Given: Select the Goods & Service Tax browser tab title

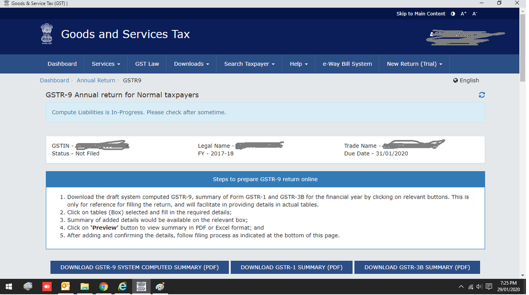Looking at the screenshot, I should (40, 4).
